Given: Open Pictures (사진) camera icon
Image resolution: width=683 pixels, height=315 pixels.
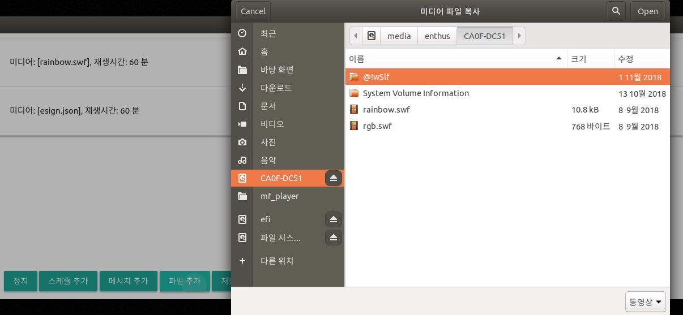Looking at the screenshot, I should [x=242, y=142].
